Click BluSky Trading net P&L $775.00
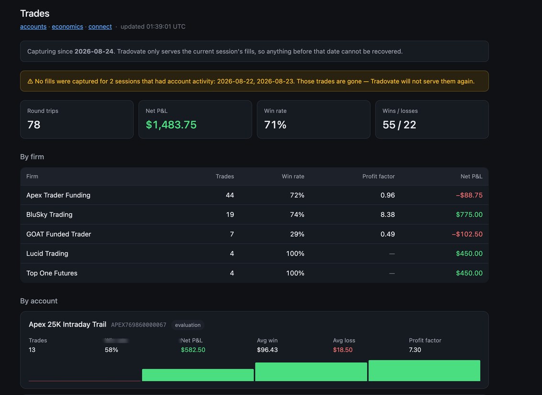 tap(469, 215)
